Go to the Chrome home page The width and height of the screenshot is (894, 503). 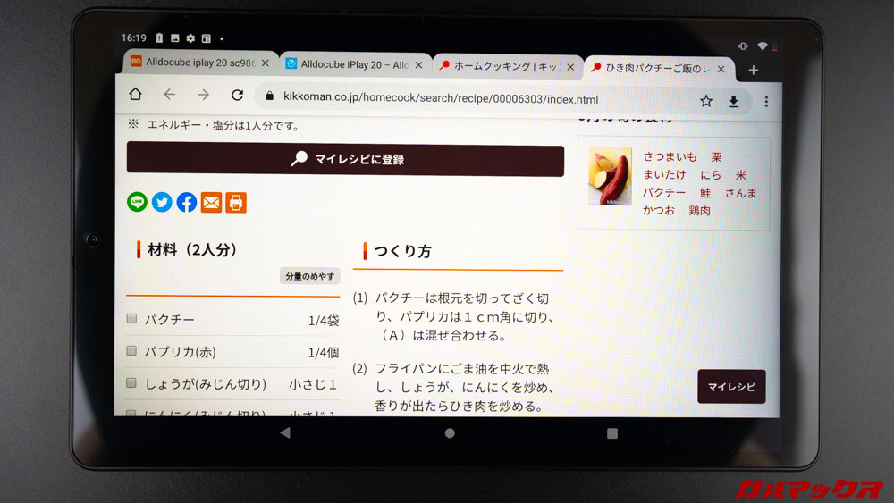click(135, 94)
